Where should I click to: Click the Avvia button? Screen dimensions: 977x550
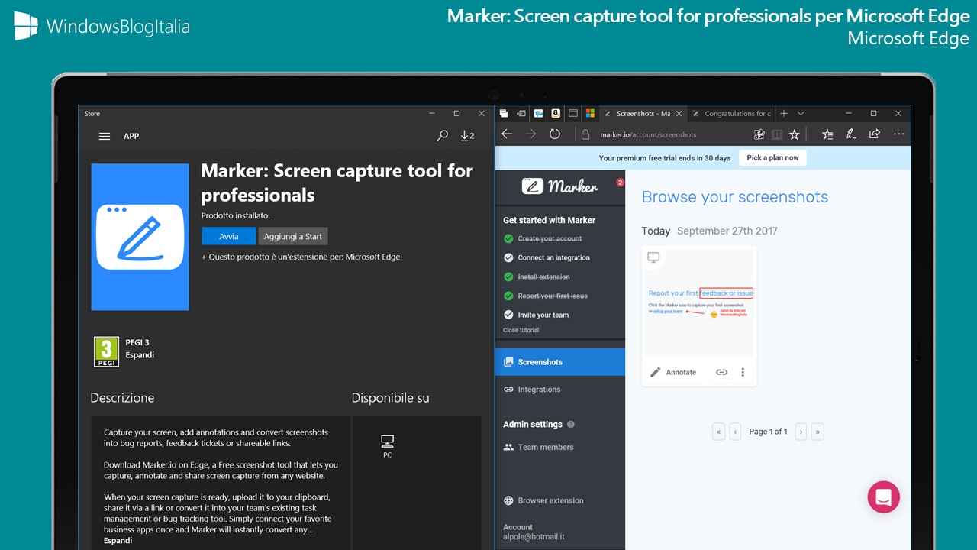coord(229,236)
